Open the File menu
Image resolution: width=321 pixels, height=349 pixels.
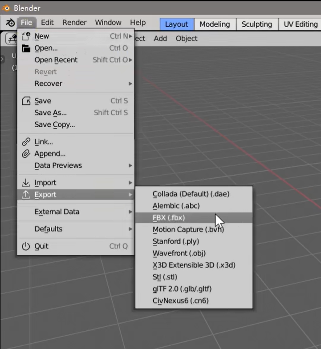click(27, 23)
